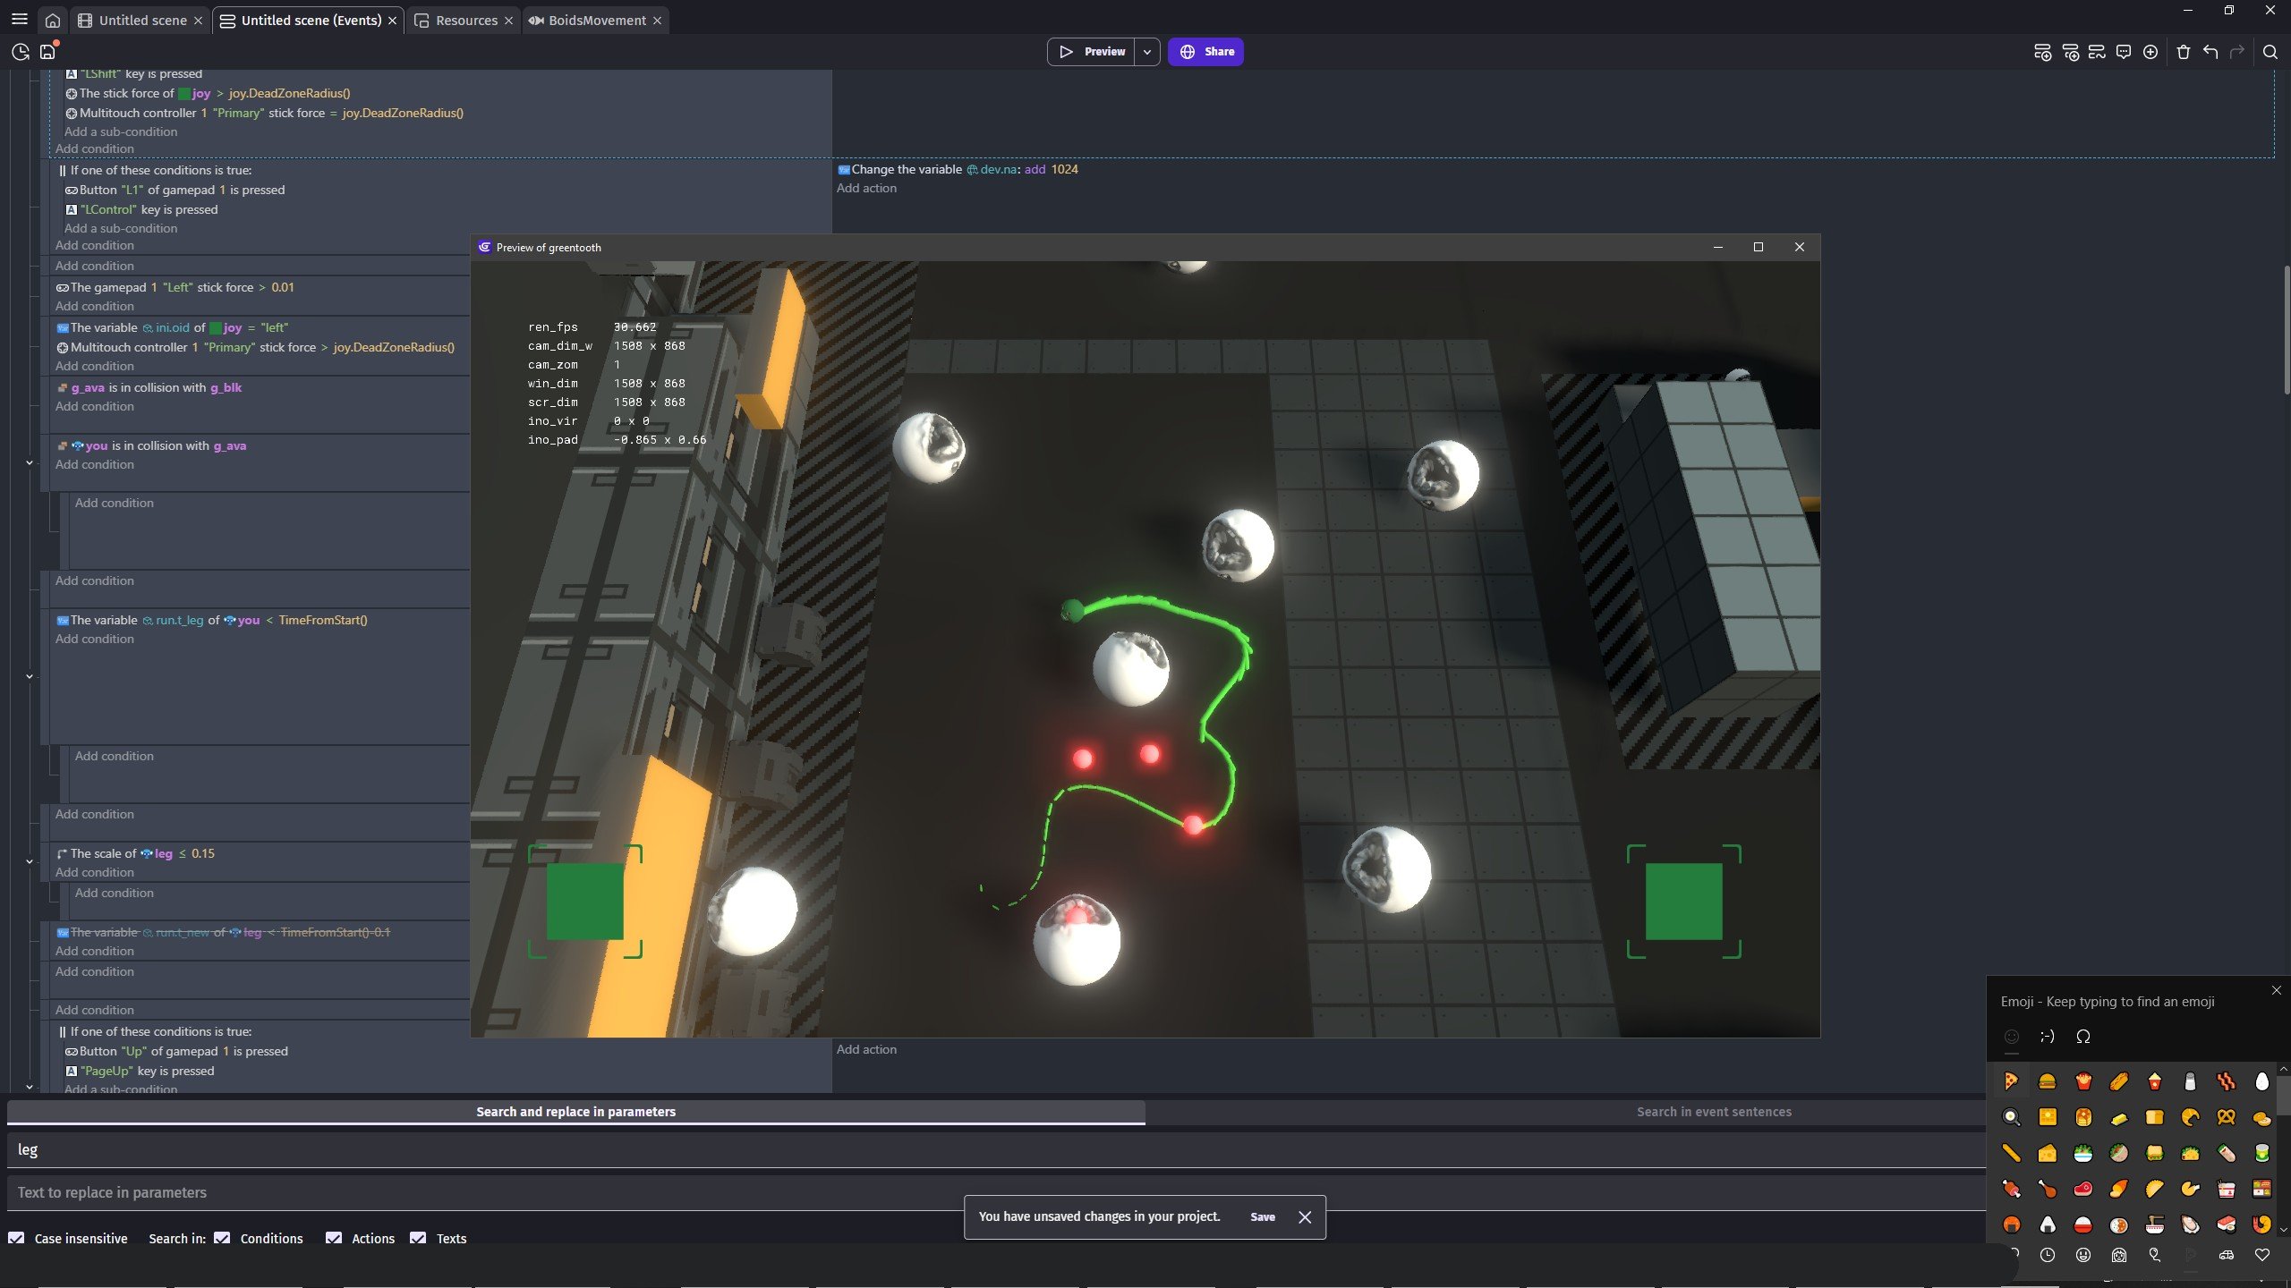
Task: Collapse the 'you is in collision with g_ava' event
Action: pos(30,463)
